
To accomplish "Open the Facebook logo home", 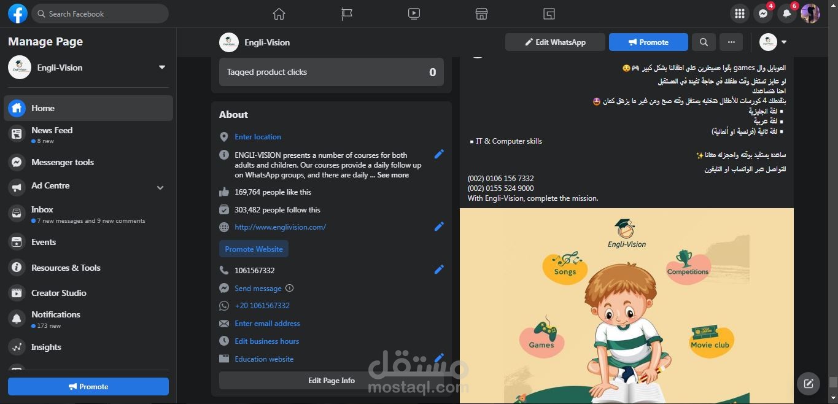I will pyautogui.click(x=18, y=14).
